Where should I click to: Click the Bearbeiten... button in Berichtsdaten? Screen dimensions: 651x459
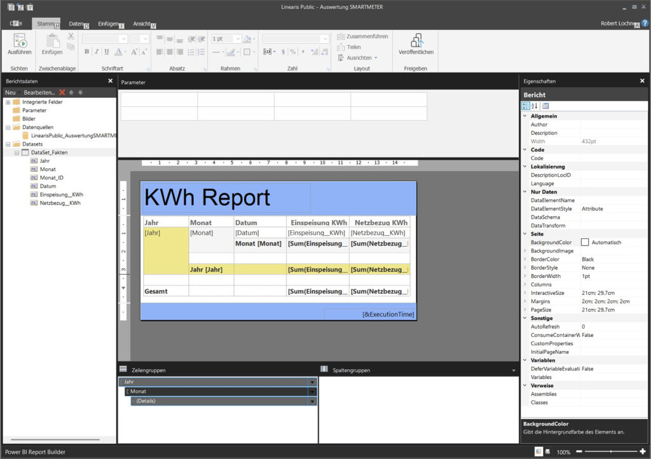[x=39, y=93]
